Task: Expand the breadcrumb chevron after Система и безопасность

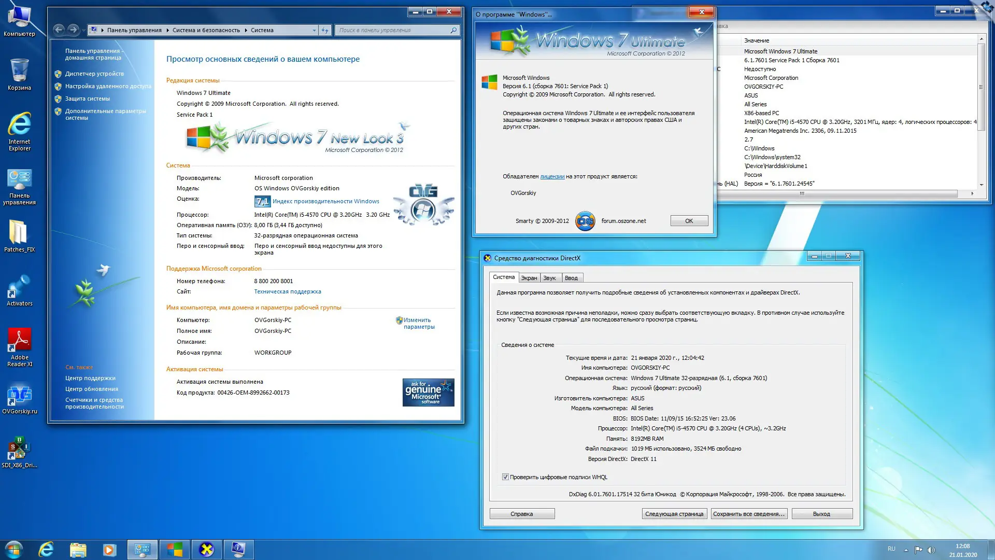Action: point(245,30)
